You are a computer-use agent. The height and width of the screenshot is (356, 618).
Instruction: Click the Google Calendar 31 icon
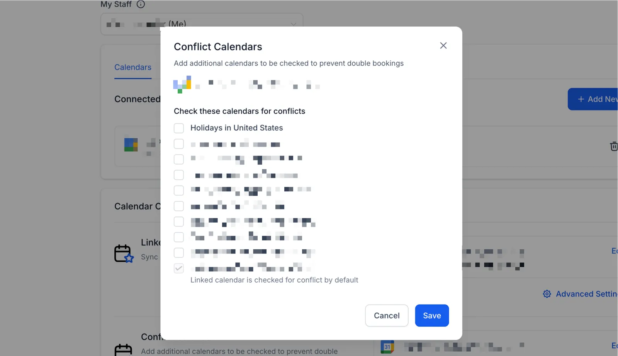[387, 347]
